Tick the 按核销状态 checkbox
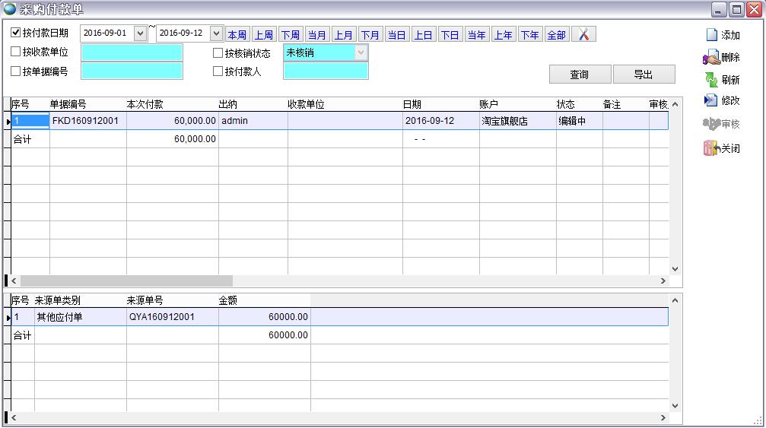This screenshot has height=428, width=766. point(218,53)
